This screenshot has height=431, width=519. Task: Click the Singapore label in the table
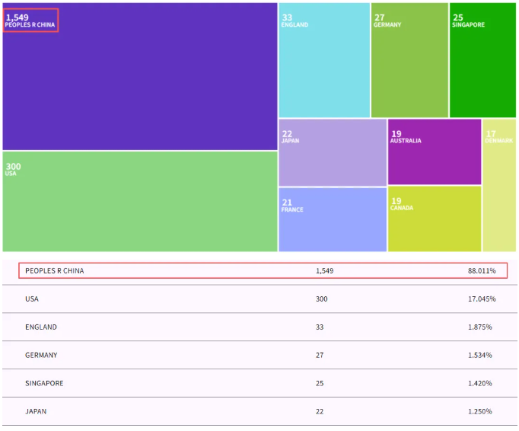(44, 384)
